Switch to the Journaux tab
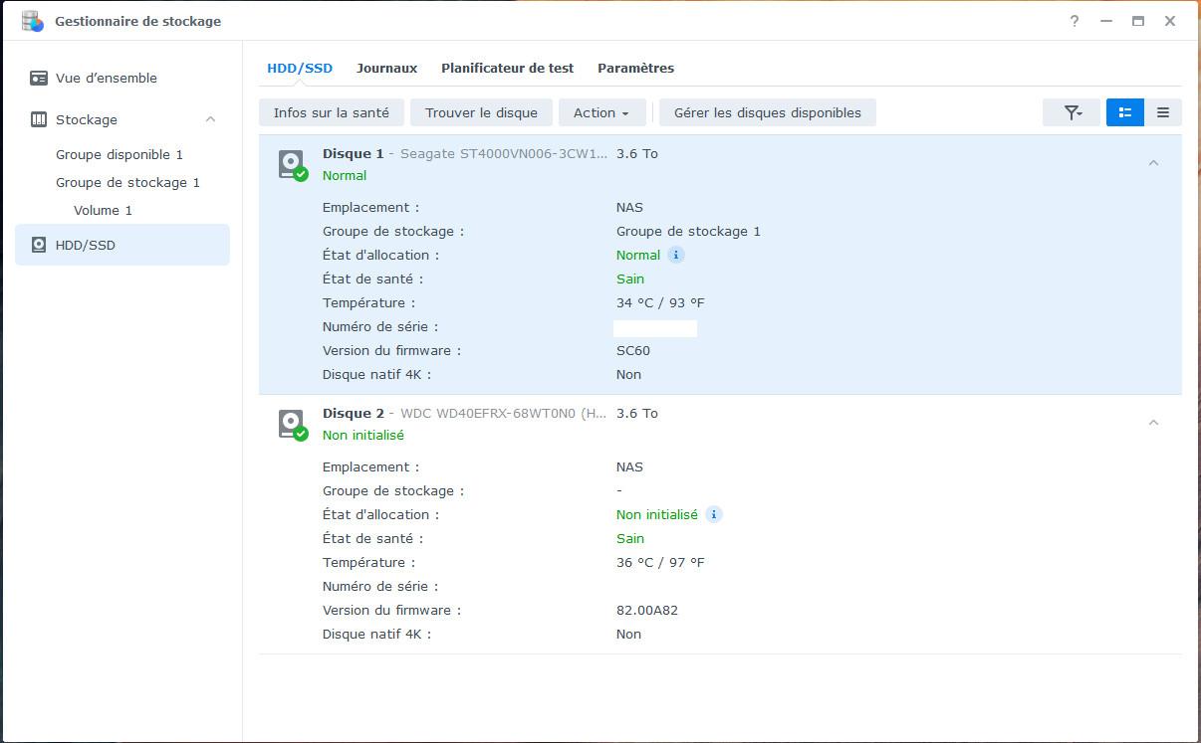Viewport: 1201px width, 743px height. (x=386, y=68)
